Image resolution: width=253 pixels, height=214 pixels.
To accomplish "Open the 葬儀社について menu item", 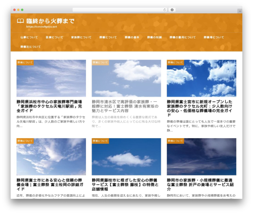I will pyautogui.click(x=30, y=47).
